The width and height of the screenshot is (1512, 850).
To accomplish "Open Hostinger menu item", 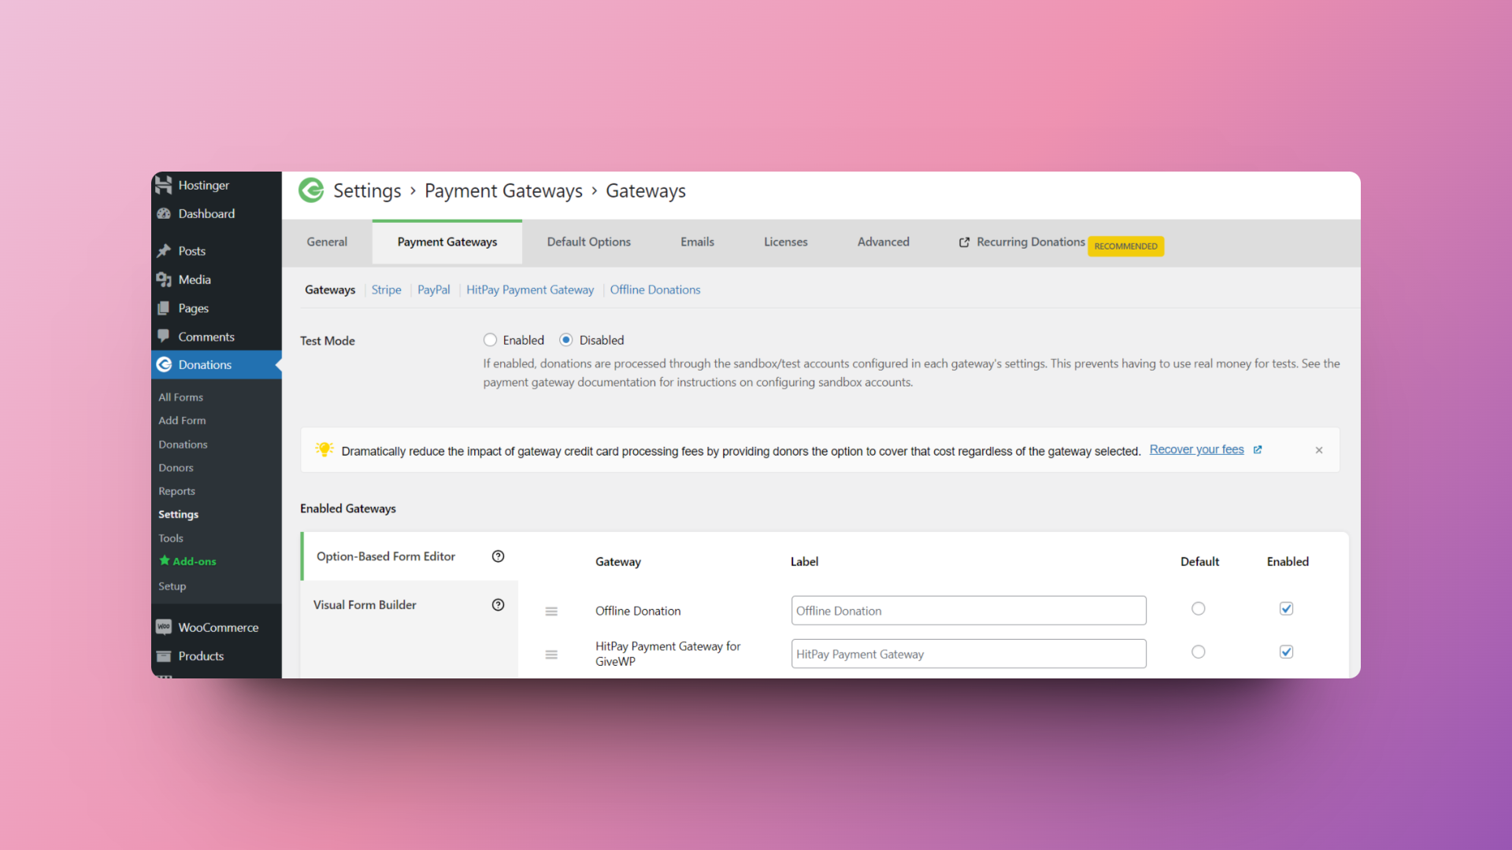I will (x=217, y=185).
